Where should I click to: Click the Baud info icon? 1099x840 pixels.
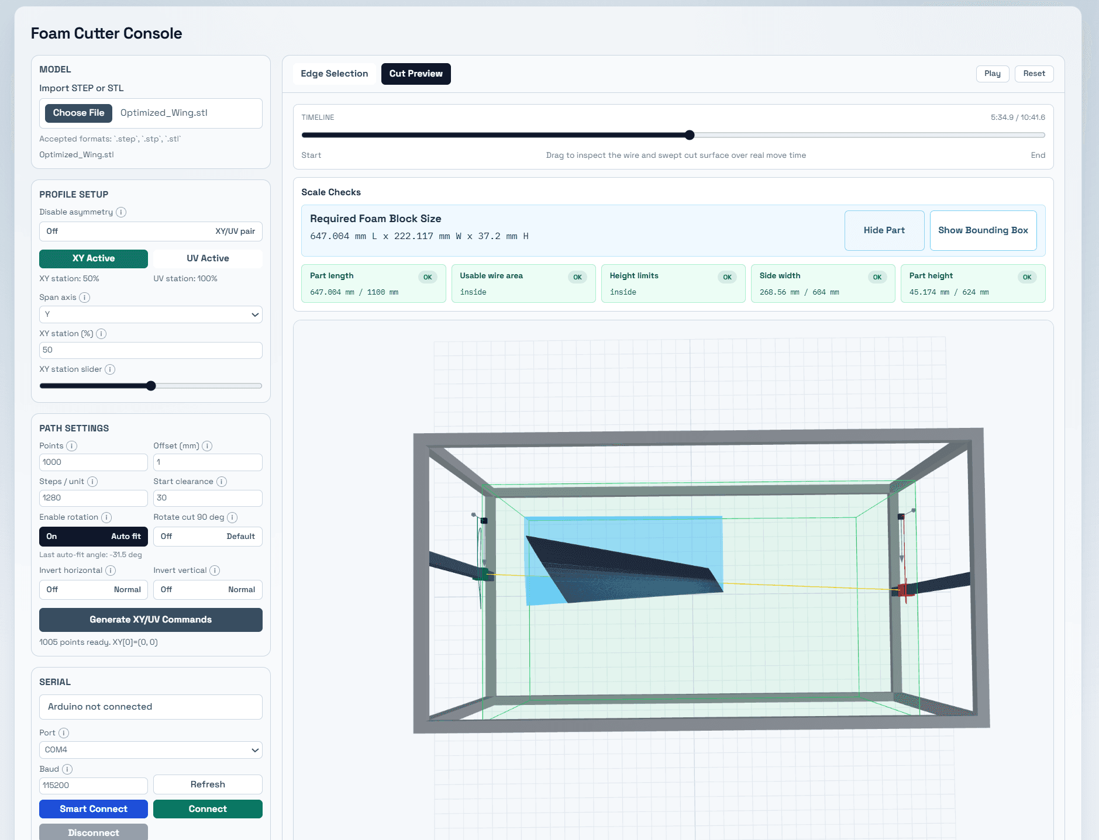point(67,769)
